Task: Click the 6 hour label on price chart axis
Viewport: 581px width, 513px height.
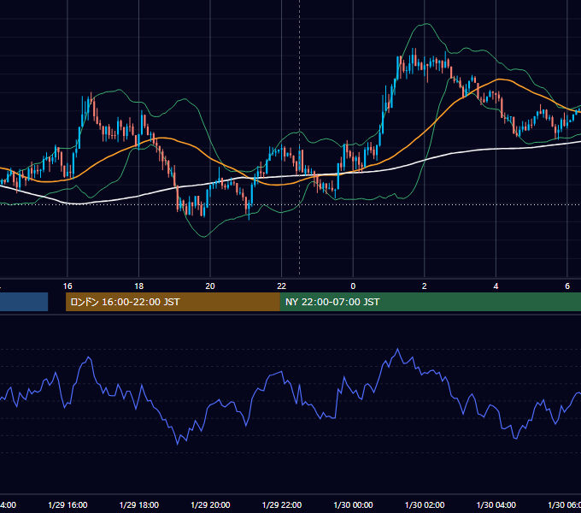Action: (x=567, y=286)
